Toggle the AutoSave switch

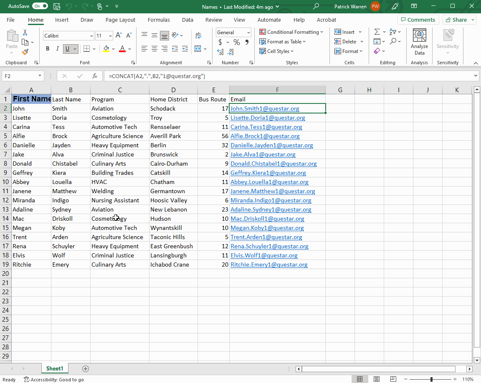(41, 6)
